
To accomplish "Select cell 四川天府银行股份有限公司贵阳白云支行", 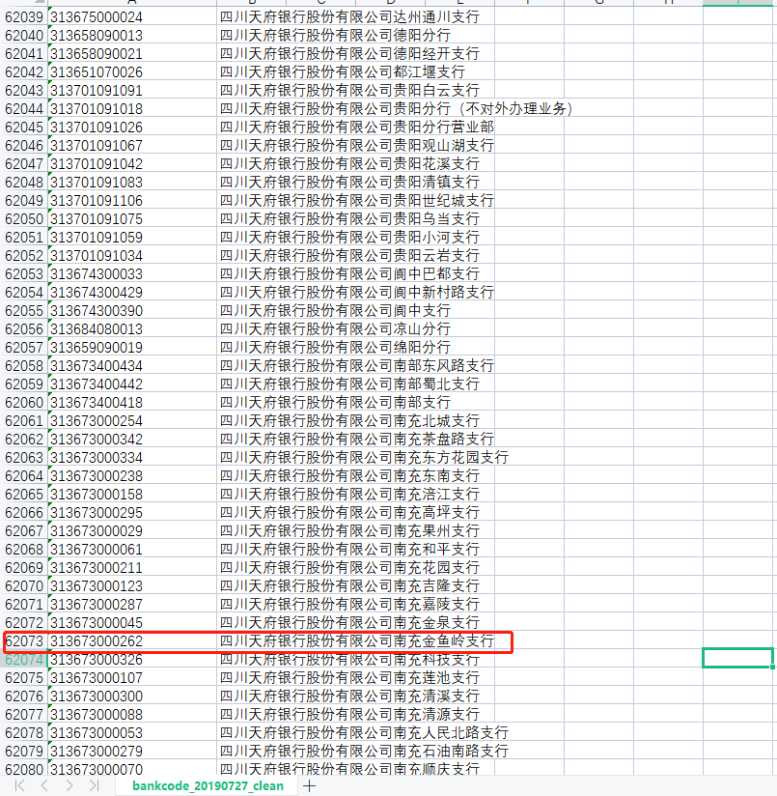I will point(349,91).
